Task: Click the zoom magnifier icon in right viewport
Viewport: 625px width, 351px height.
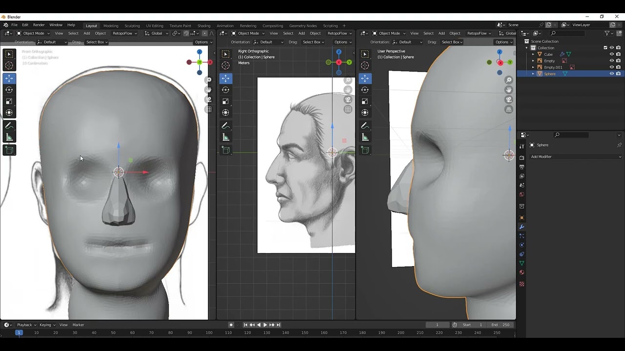Action: click(x=509, y=80)
